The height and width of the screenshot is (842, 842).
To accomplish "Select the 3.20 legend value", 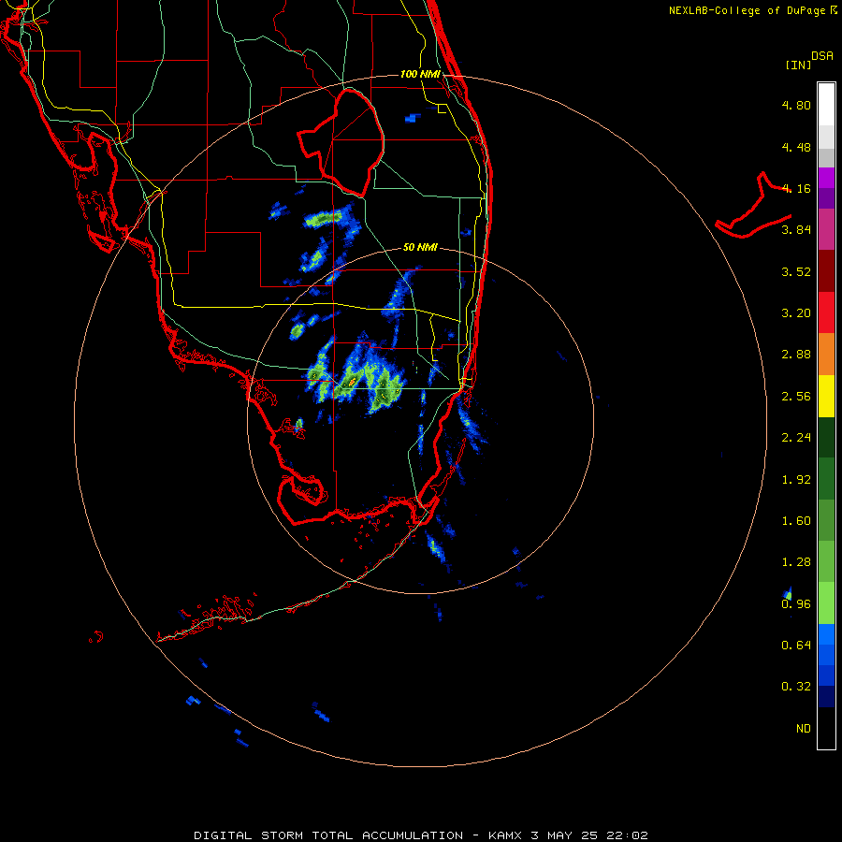I will [796, 313].
